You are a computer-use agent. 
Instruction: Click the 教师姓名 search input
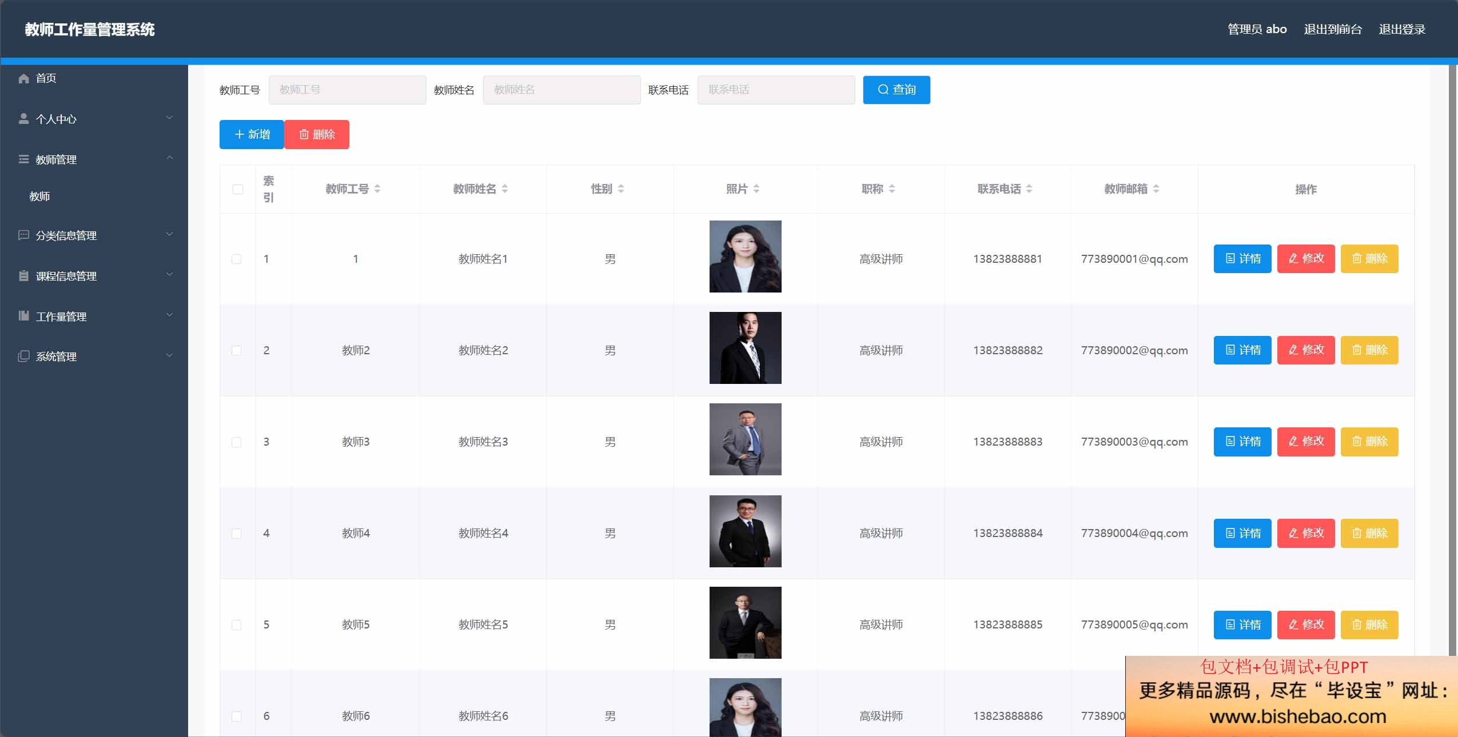click(x=562, y=90)
